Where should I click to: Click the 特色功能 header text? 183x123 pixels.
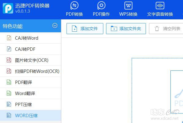(13, 26)
